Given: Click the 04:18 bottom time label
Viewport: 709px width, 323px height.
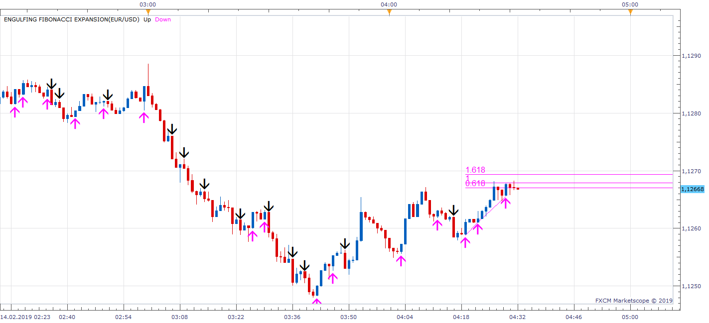Looking at the screenshot, I should click(461, 317).
